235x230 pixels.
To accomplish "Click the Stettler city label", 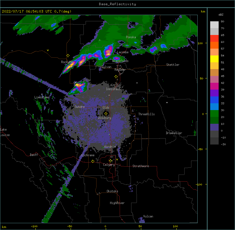I will point(173,65).
